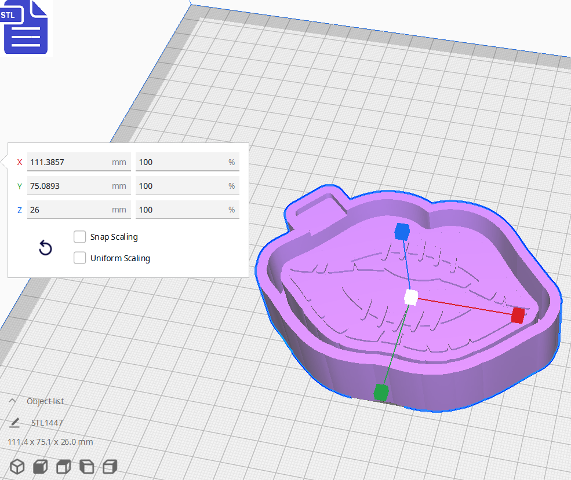Click the reset scaling circular arrow icon
Viewport: 571px width, 480px height.
pyautogui.click(x=45, y=247)
